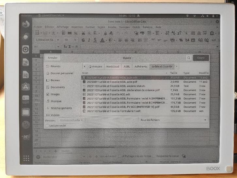Expand the formula bar arrow
This screenshot has width=237, height=178.
click(x=217, y=47)
